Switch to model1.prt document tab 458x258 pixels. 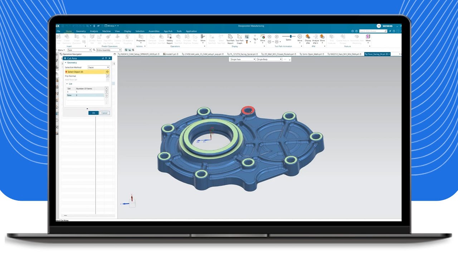coord(170,54)
